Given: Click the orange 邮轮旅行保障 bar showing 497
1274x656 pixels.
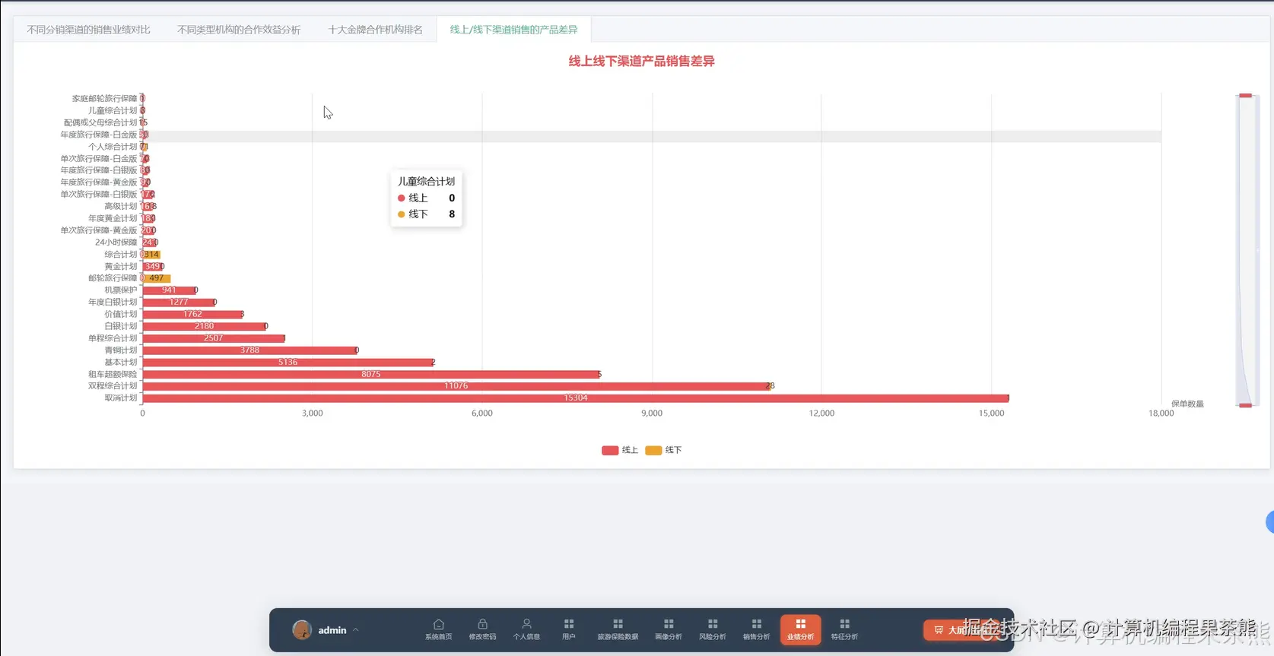Looking at the screenshot, I should coord(157,278).
